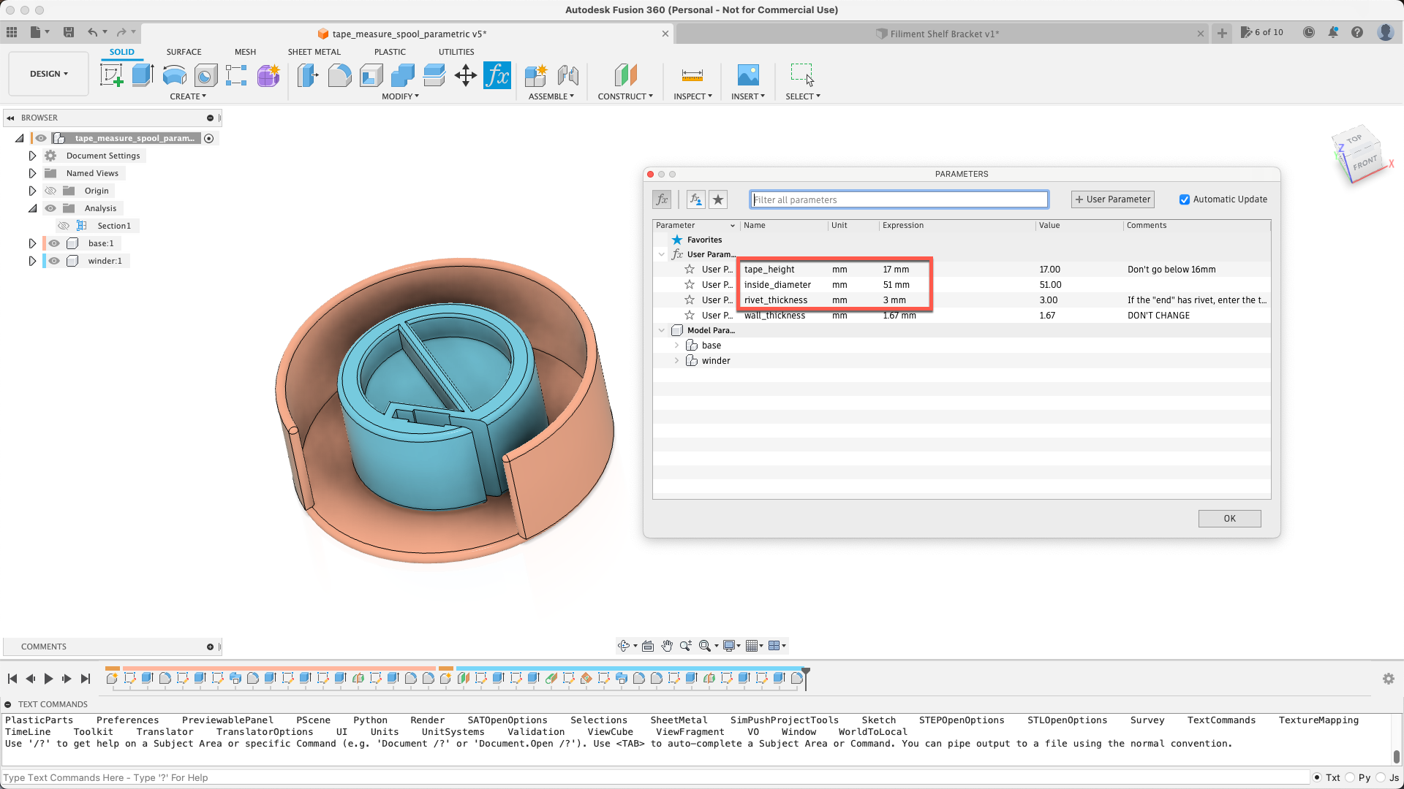
Task: Activate the Orbit tool
Action: pyautogui.click(x=624, y=646)
